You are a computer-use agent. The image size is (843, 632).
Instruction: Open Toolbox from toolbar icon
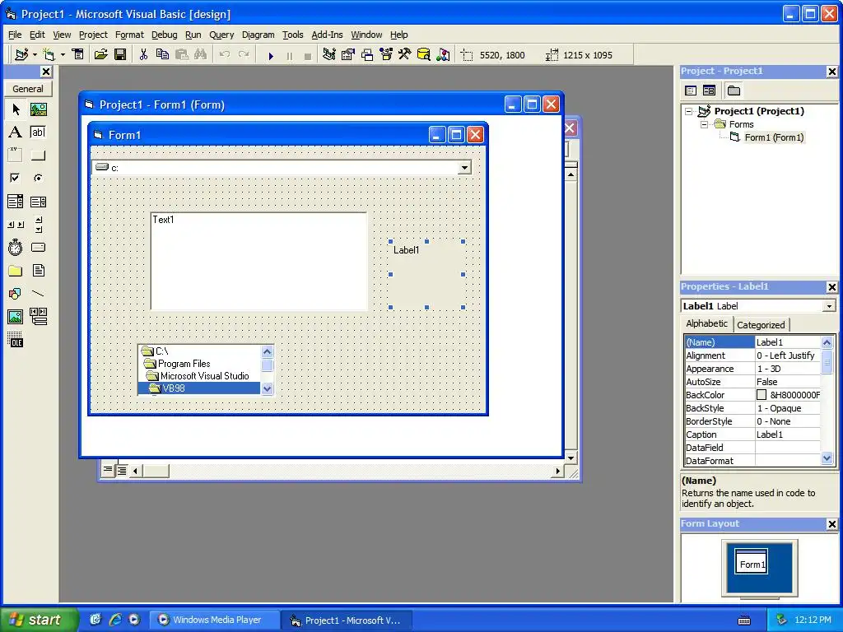405,54
